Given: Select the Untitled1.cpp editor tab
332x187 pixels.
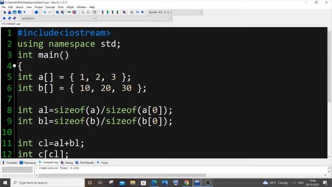Looking at the screenshot, I should [x=11, y=24].
